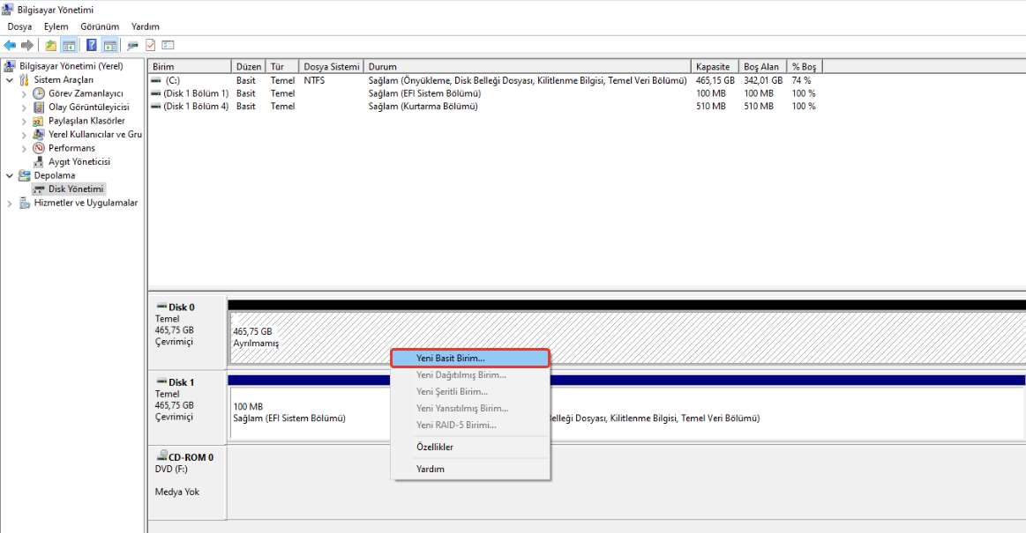Image resolution: width=1026 pixels, height=533 pixels.
Task: Expand Hizmetler ve Uygulamalar node
Action: [x=10, y=203]
